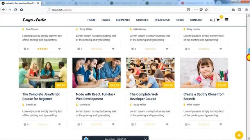The image size is (250, 140).
Task: Click author Rosy Janner in top row
Action: (193, 29)
